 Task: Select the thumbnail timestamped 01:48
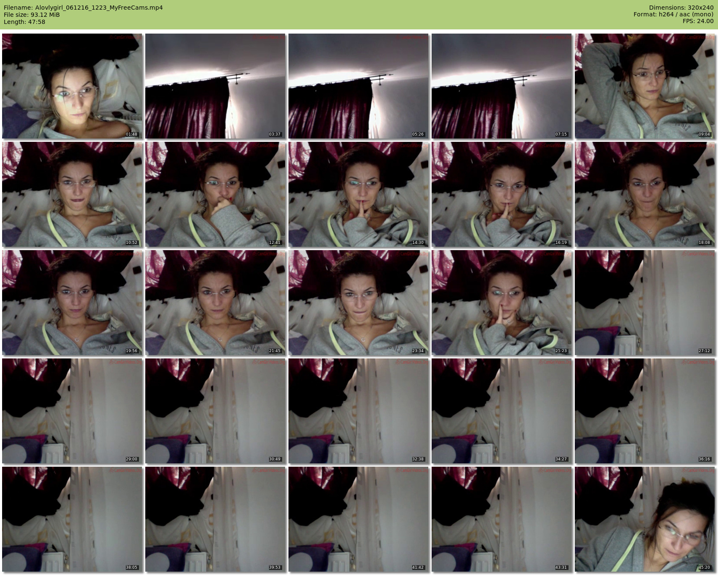[72, 86]
